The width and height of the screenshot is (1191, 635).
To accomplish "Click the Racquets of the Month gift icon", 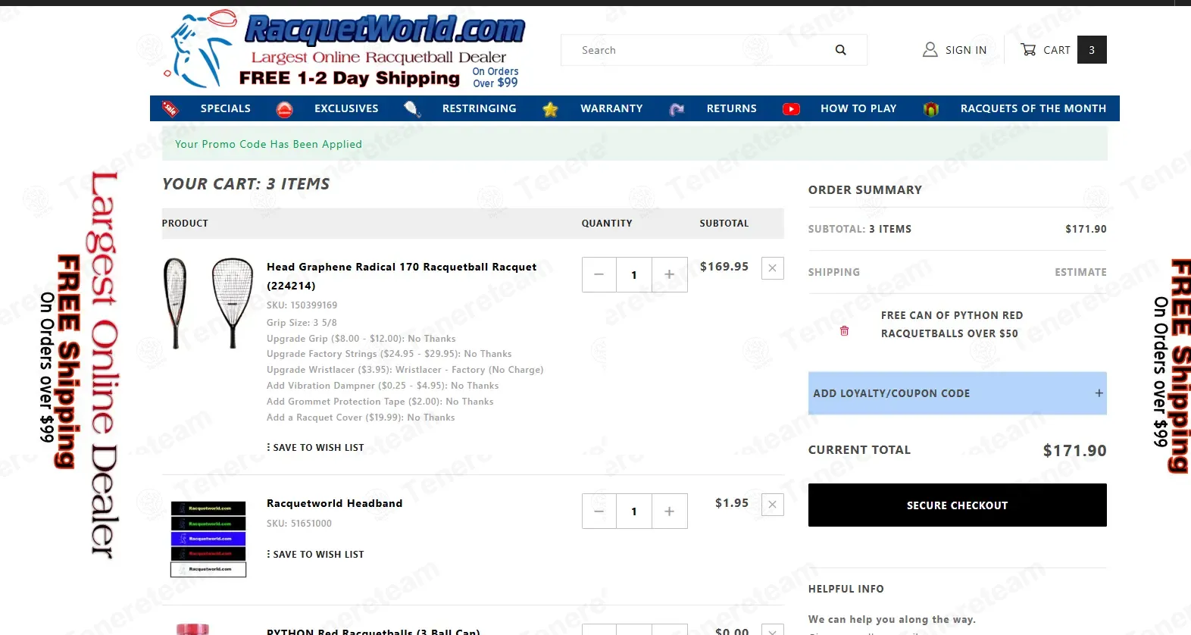I will pos(931,109).
